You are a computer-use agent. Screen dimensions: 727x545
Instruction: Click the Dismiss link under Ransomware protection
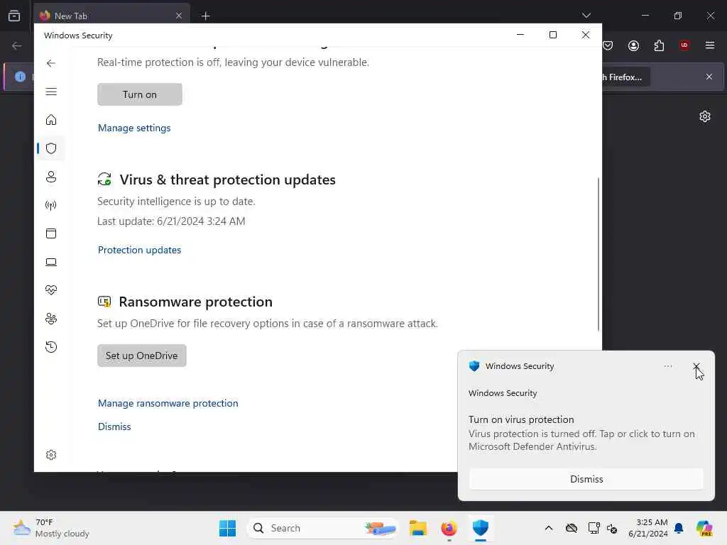(x=114, y=426)
